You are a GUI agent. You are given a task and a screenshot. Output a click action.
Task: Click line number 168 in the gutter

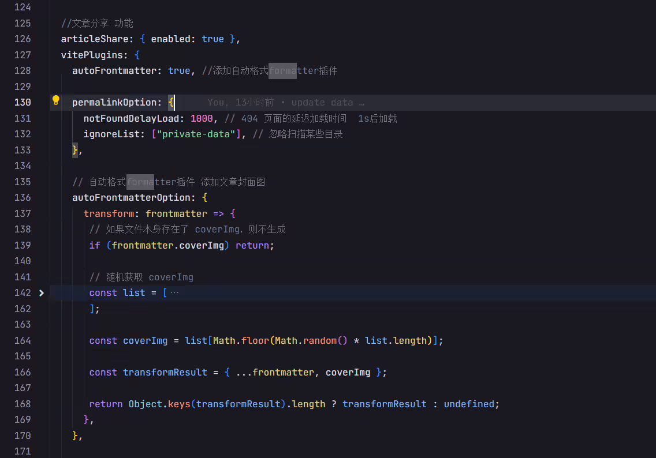tap(23, 404)
